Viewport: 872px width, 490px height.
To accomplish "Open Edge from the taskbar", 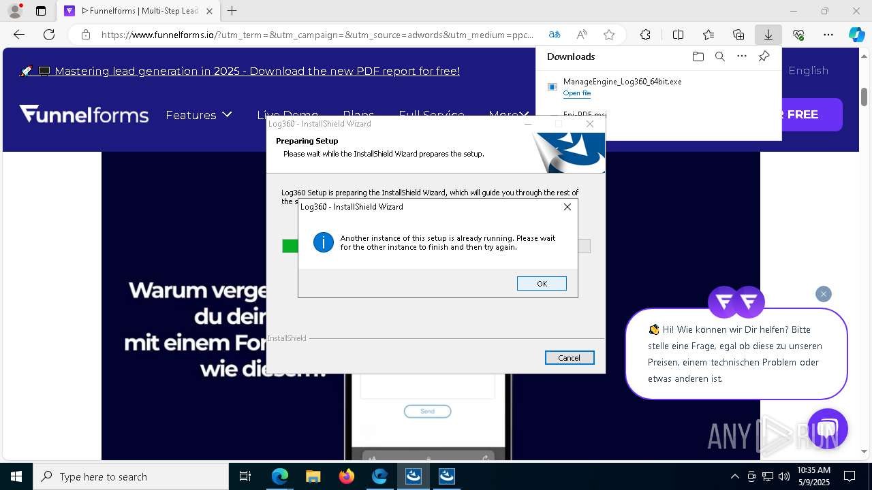I will tap(280, 476).
